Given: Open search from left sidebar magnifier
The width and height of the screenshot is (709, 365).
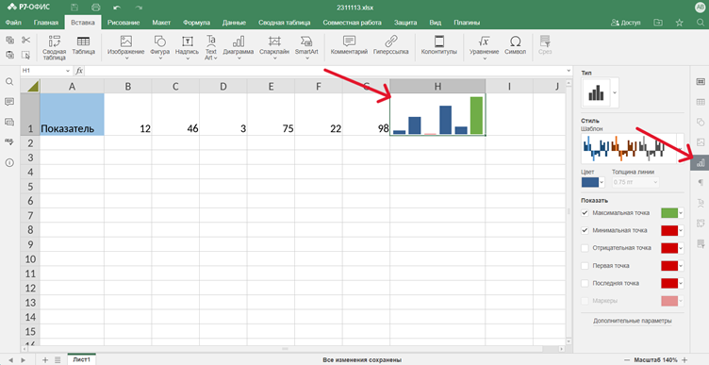Looking at the screenshot, I should click(9, 81).
